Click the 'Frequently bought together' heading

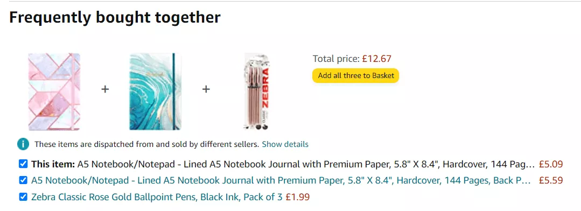(x=115, y=17)
